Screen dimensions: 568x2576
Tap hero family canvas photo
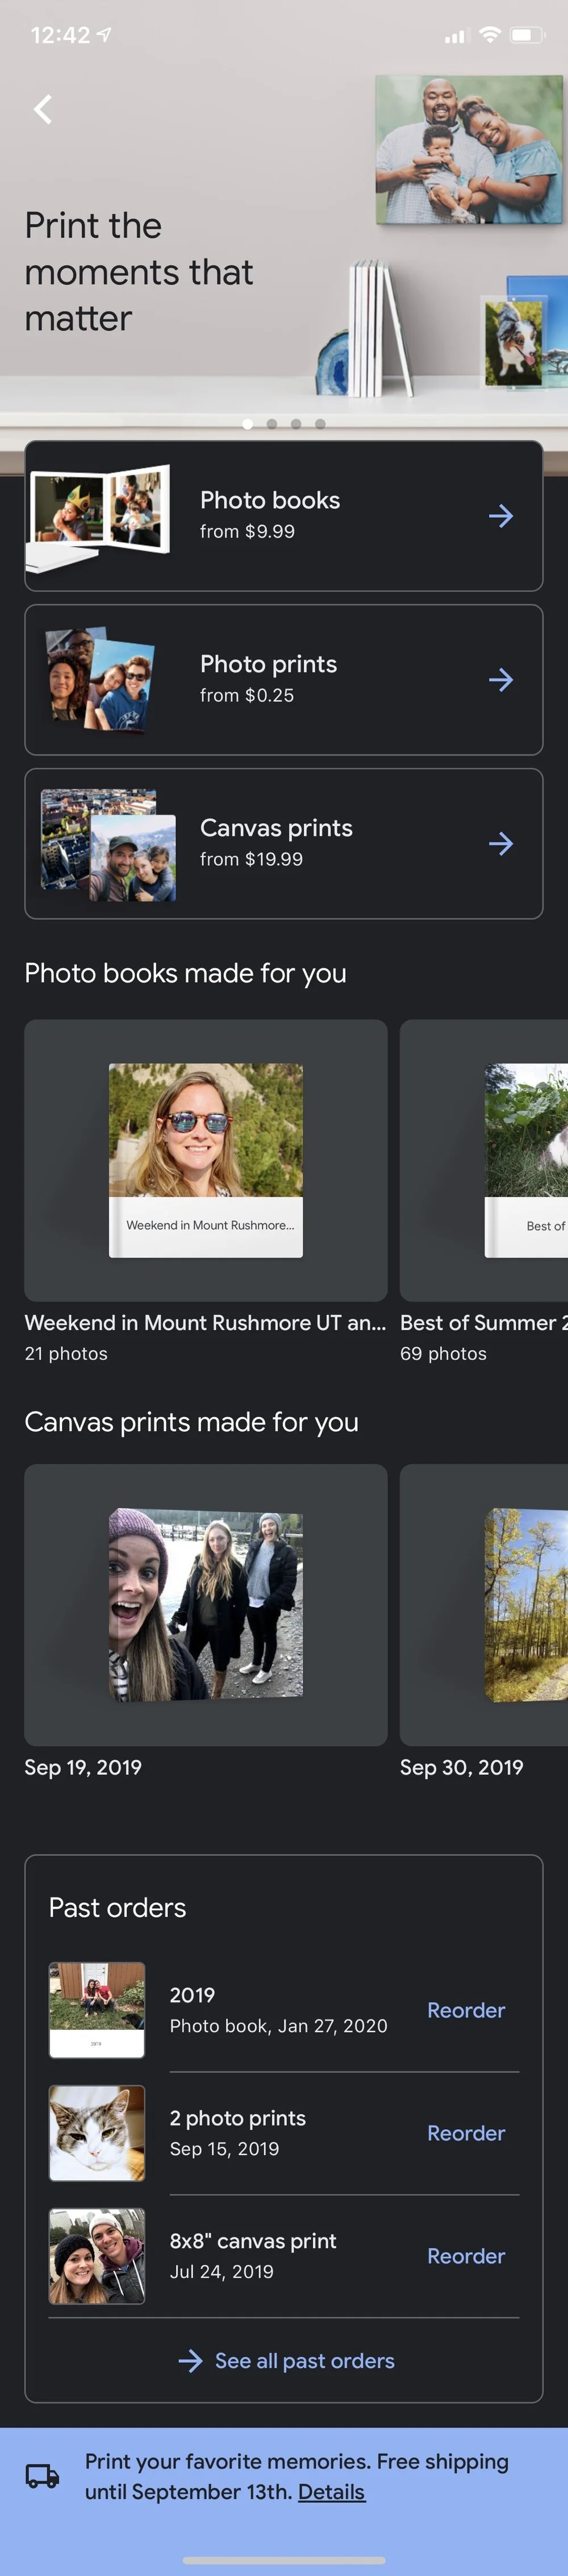pyautogui.click(x=468, y=150)
